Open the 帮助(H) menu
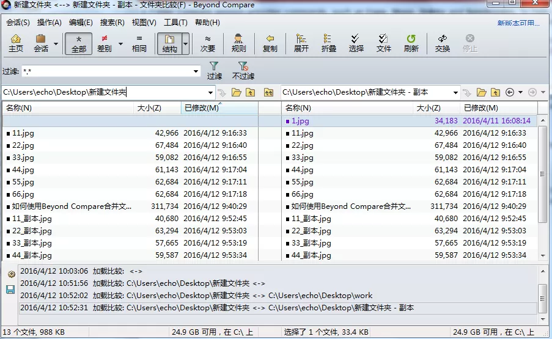 (x=207, y=23)
